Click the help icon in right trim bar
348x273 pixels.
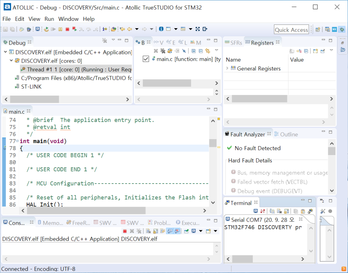coord(343,50)
